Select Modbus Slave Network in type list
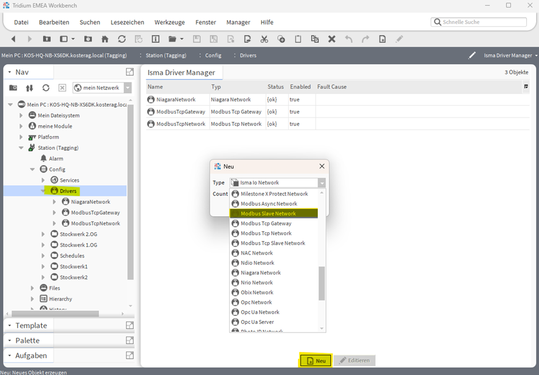The image size is (539, 375). [x=274, y=214]
